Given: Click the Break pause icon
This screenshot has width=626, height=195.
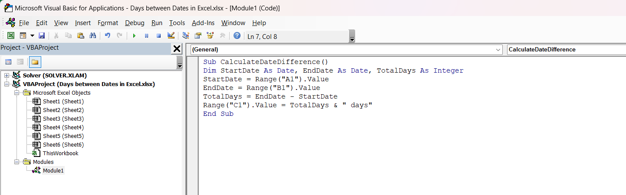Looking at the screenshot, I should click(146, 36).
